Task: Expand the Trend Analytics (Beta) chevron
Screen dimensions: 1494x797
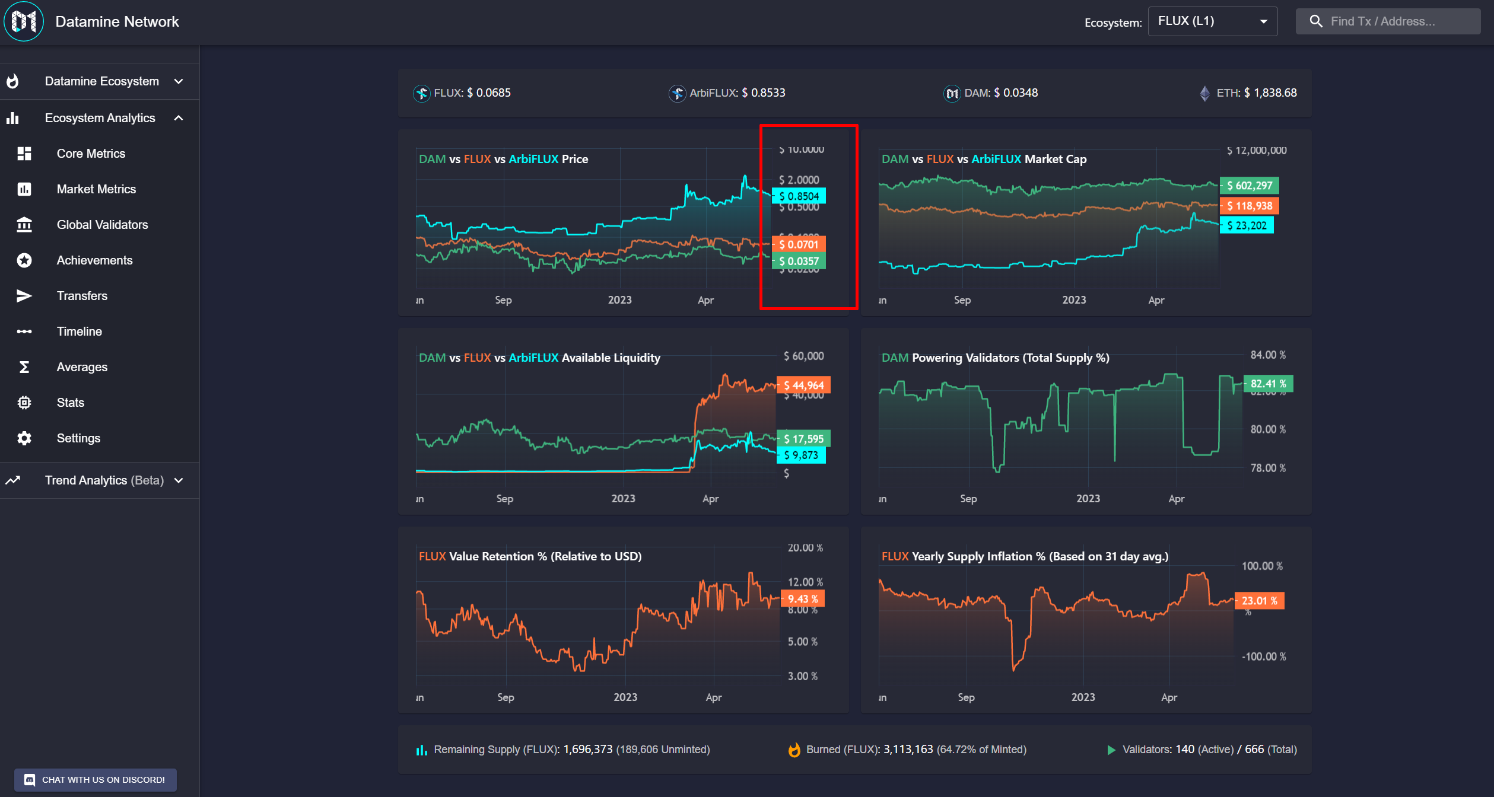Action: click(179, 480)
